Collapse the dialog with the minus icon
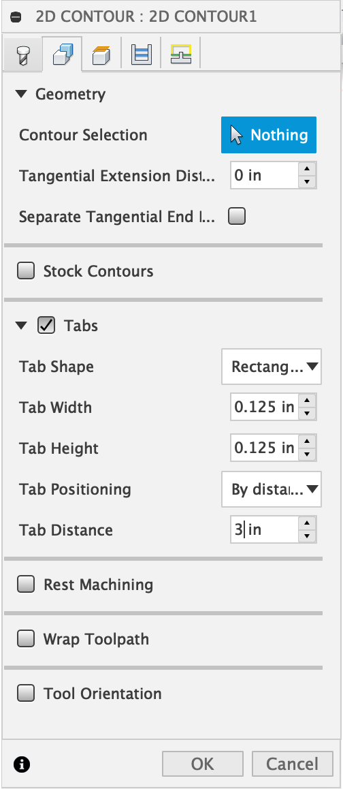The width and height of the screenshot is (343, 789). [16, 16]
